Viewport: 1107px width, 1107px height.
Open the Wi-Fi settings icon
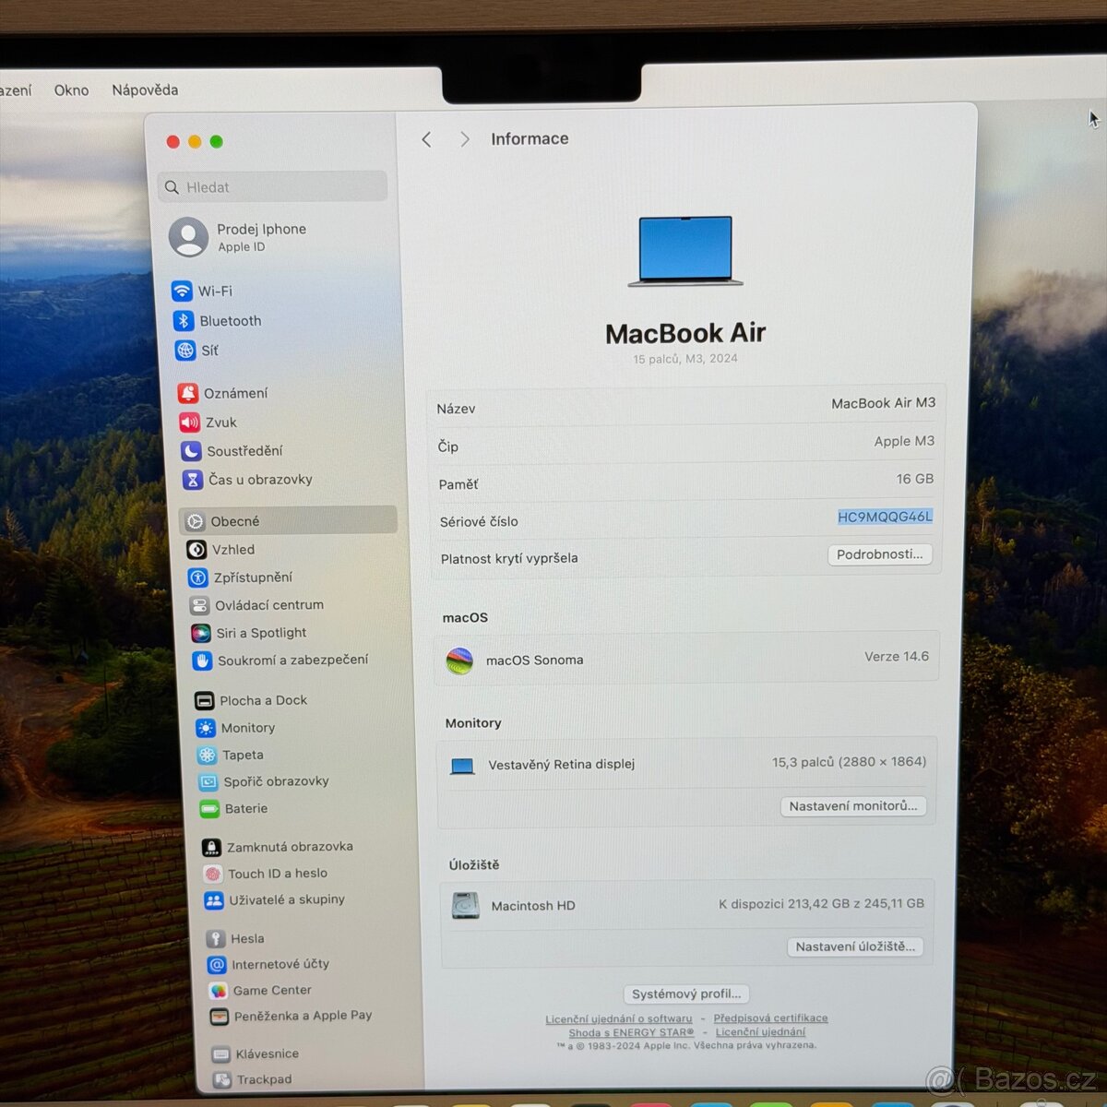tap(182, 291)
